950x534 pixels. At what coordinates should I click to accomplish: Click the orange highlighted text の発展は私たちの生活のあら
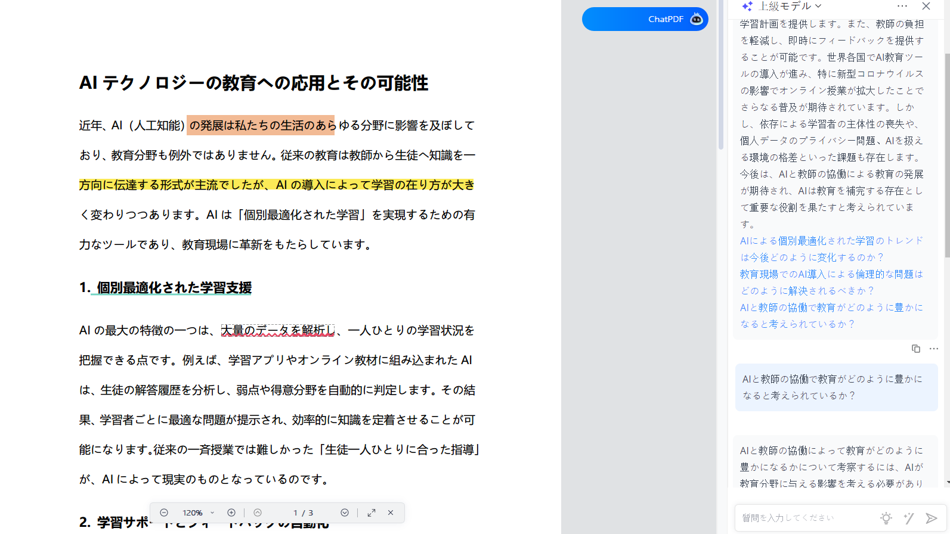click(261, 125)
